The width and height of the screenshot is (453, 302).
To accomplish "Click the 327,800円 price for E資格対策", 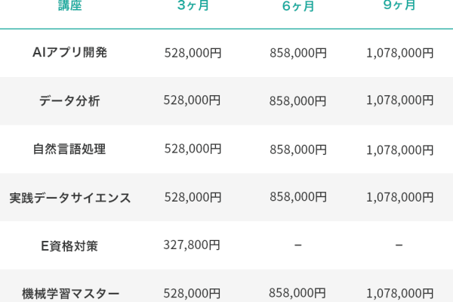I will tap(192, 245).
